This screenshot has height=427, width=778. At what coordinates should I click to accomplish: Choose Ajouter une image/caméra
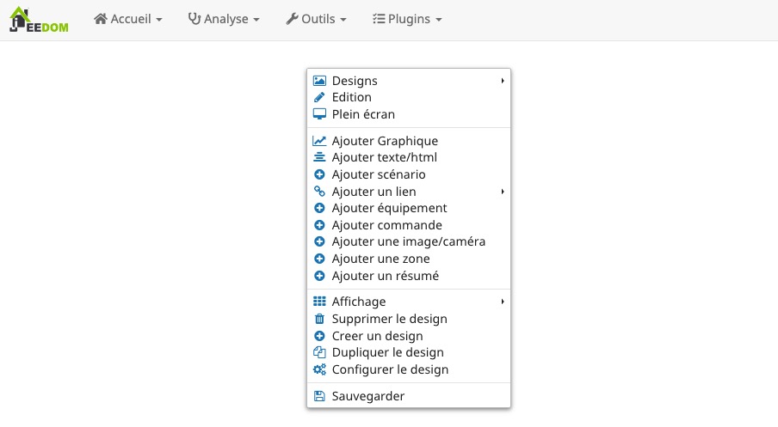(408, 242)
